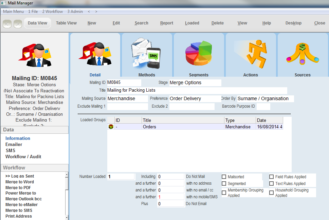Click the Preference field Order Delivery
Image resolution: width=329 pixels, height=220 pixels.
coord(195,98)
